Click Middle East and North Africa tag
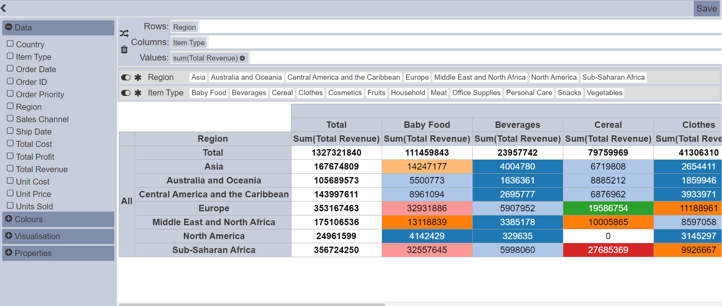The width and height of the screenshot is (722, 306). (480, 77)
